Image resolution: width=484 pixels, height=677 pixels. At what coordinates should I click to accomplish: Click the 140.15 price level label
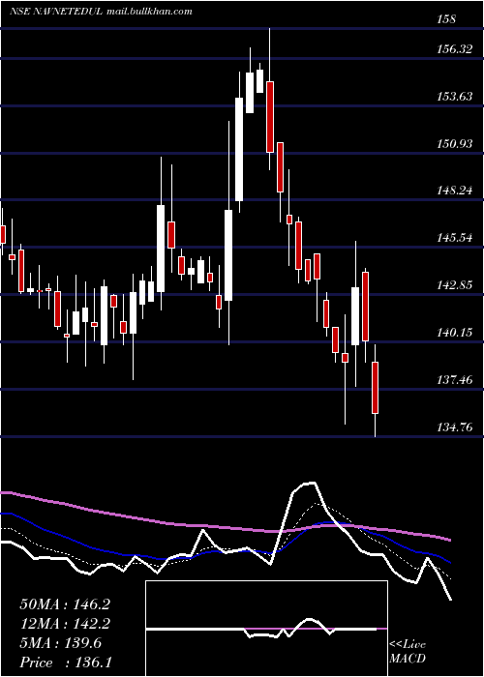454,333
